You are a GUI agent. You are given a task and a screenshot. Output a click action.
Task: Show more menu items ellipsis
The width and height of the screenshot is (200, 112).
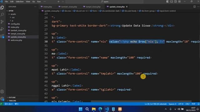45,2
